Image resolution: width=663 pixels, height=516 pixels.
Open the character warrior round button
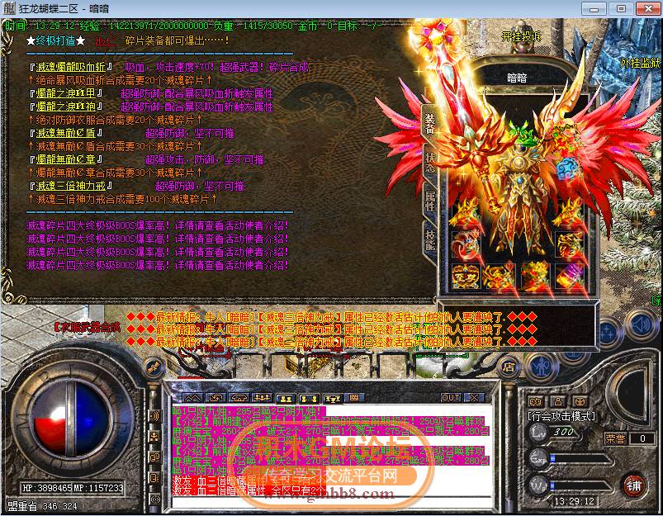[x=542, y=367]
